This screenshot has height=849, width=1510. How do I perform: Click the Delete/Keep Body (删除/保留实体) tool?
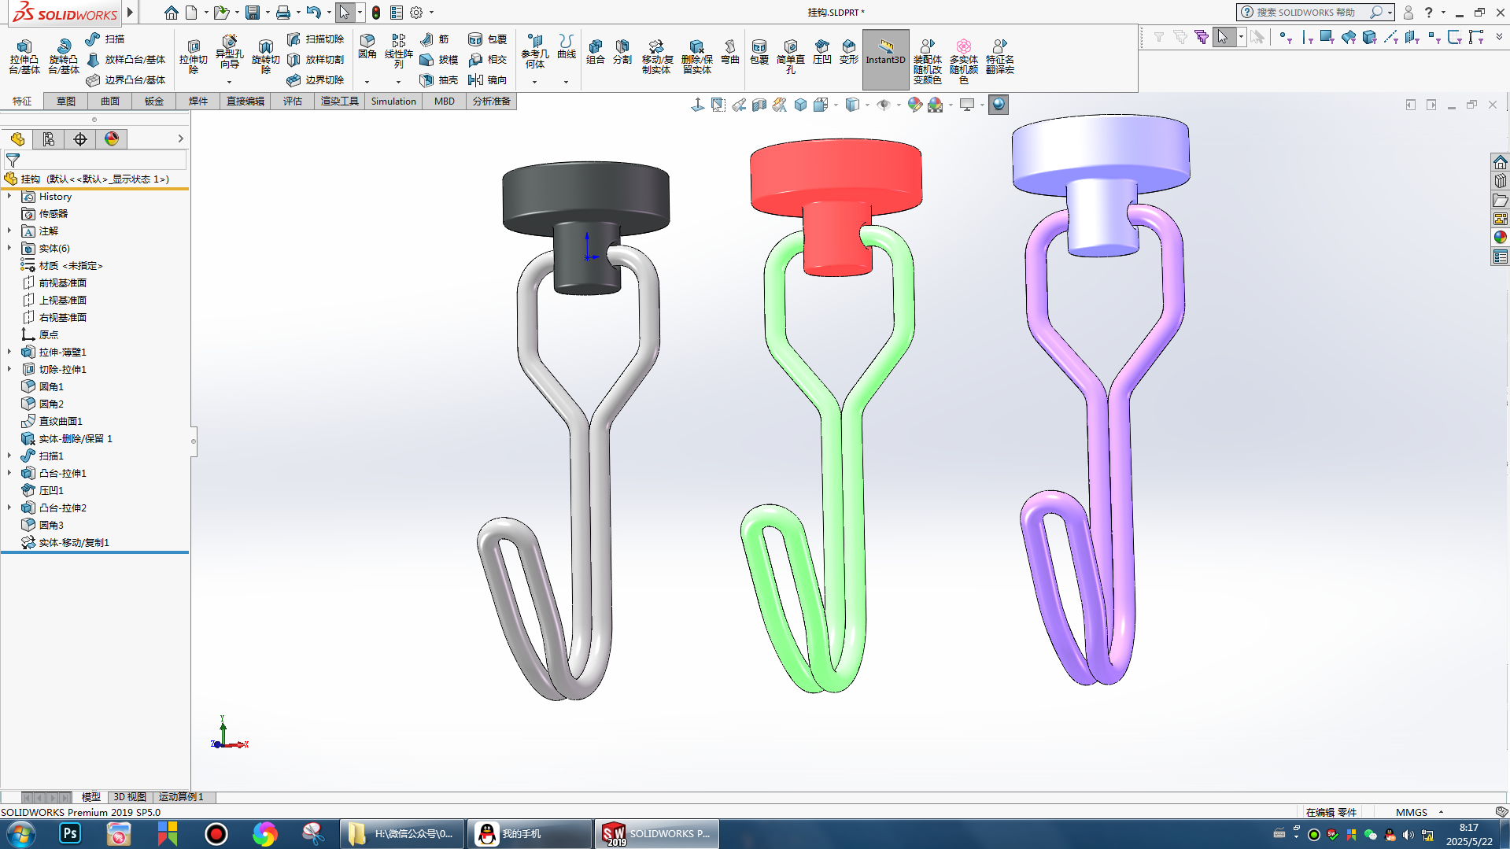point(697,57)
